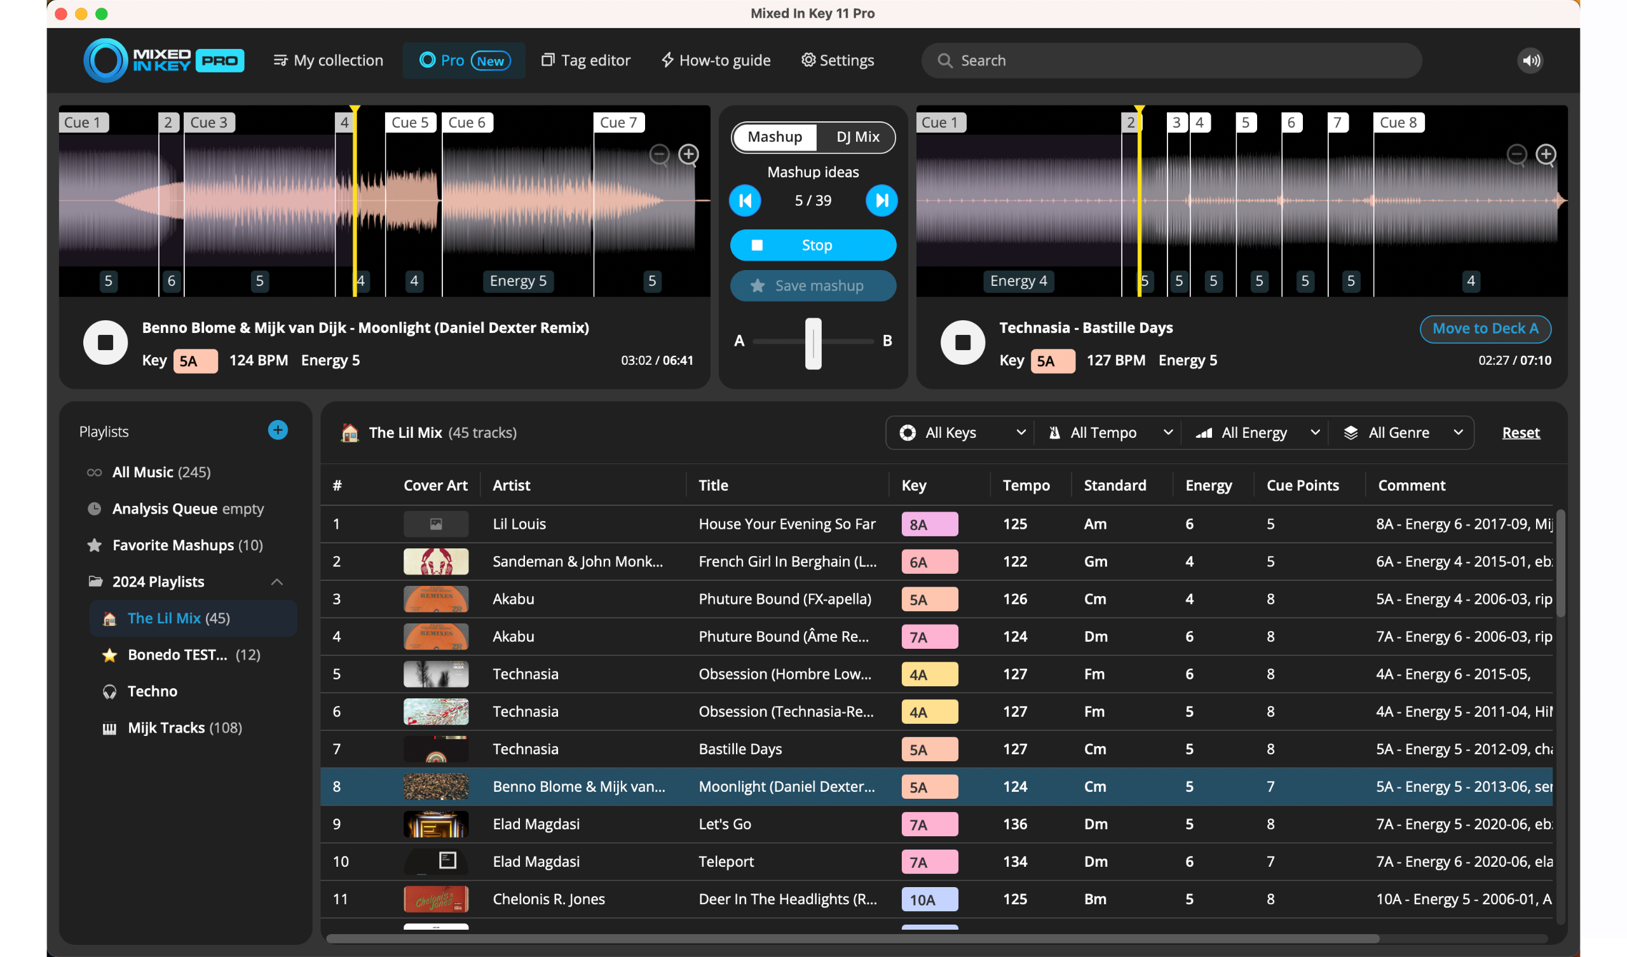Screen dimensions: 1627x957
Task: Click the Save mashup button
Action: 813,285
